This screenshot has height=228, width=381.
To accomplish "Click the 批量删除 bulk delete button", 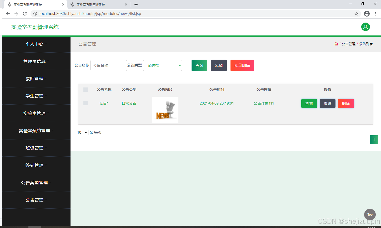I will (242, 65).
